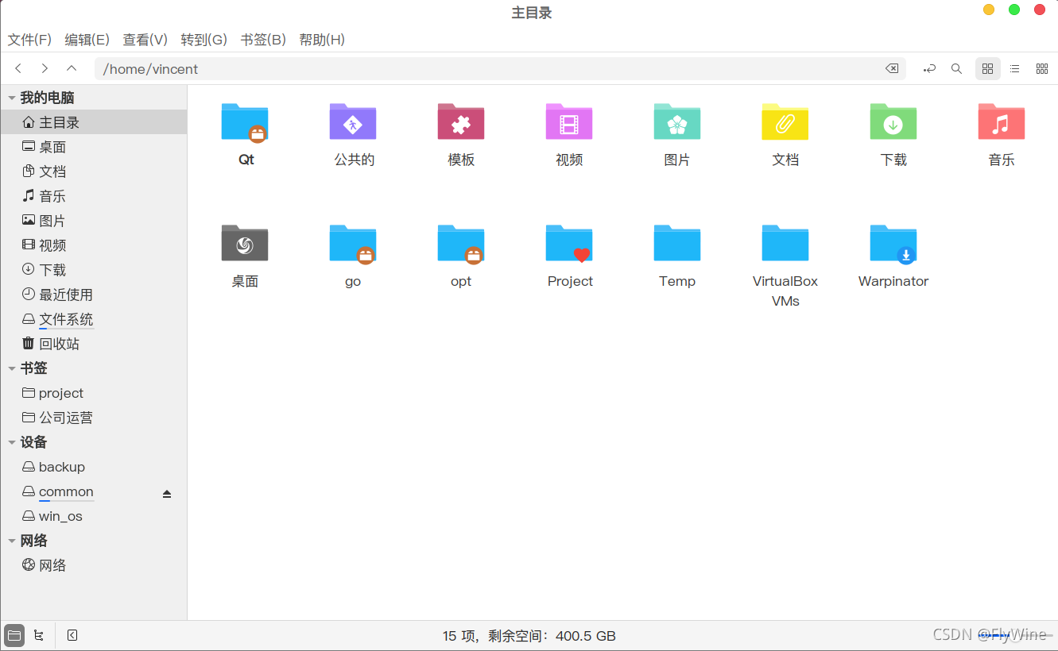
Task: Open the Warpinator folder
Action: tap(893, 244)
